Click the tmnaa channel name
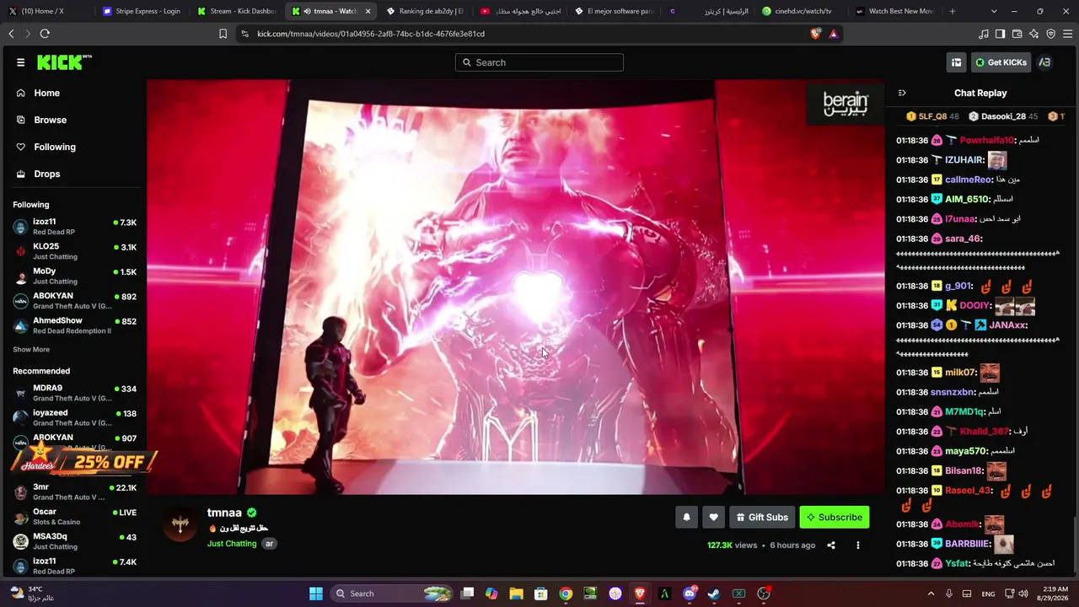Screen dimensions: 1079x607 click(224, 513)
